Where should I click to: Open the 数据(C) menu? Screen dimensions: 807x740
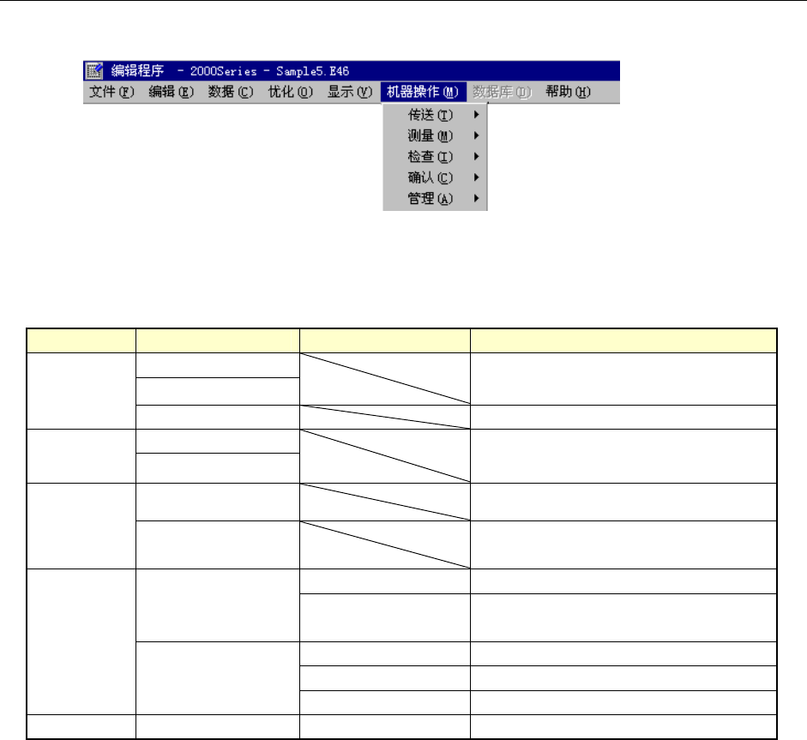[x=231, y=92]
